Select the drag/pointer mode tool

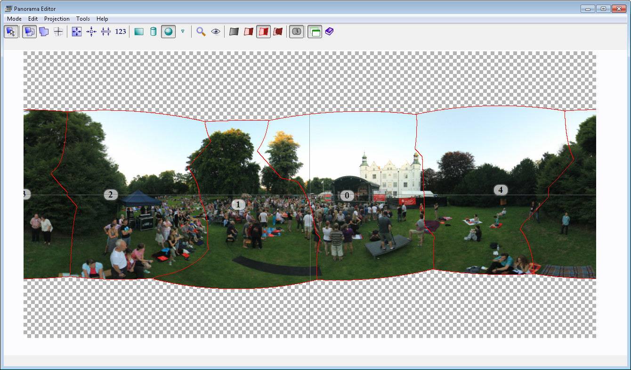(11, 32)
